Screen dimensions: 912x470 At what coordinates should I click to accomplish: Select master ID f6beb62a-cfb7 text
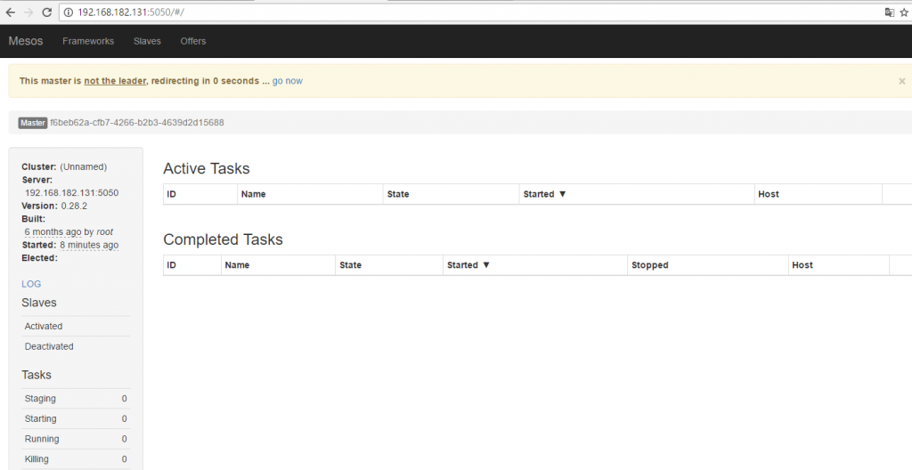(136, 123)
